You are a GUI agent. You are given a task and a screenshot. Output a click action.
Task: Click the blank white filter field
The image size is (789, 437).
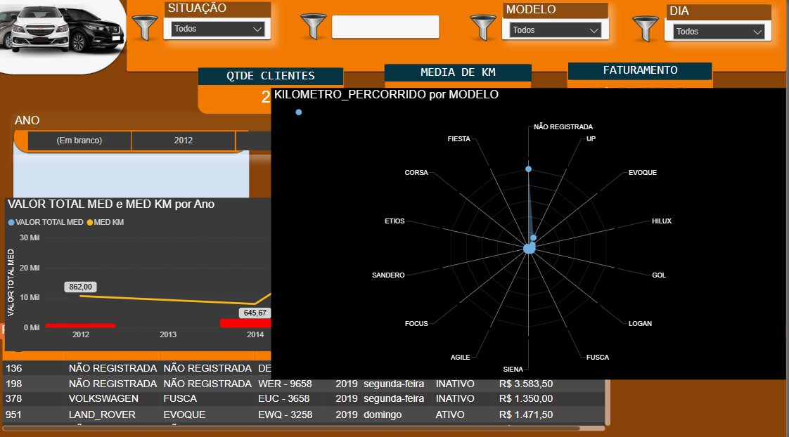click(x=385, y=27)
